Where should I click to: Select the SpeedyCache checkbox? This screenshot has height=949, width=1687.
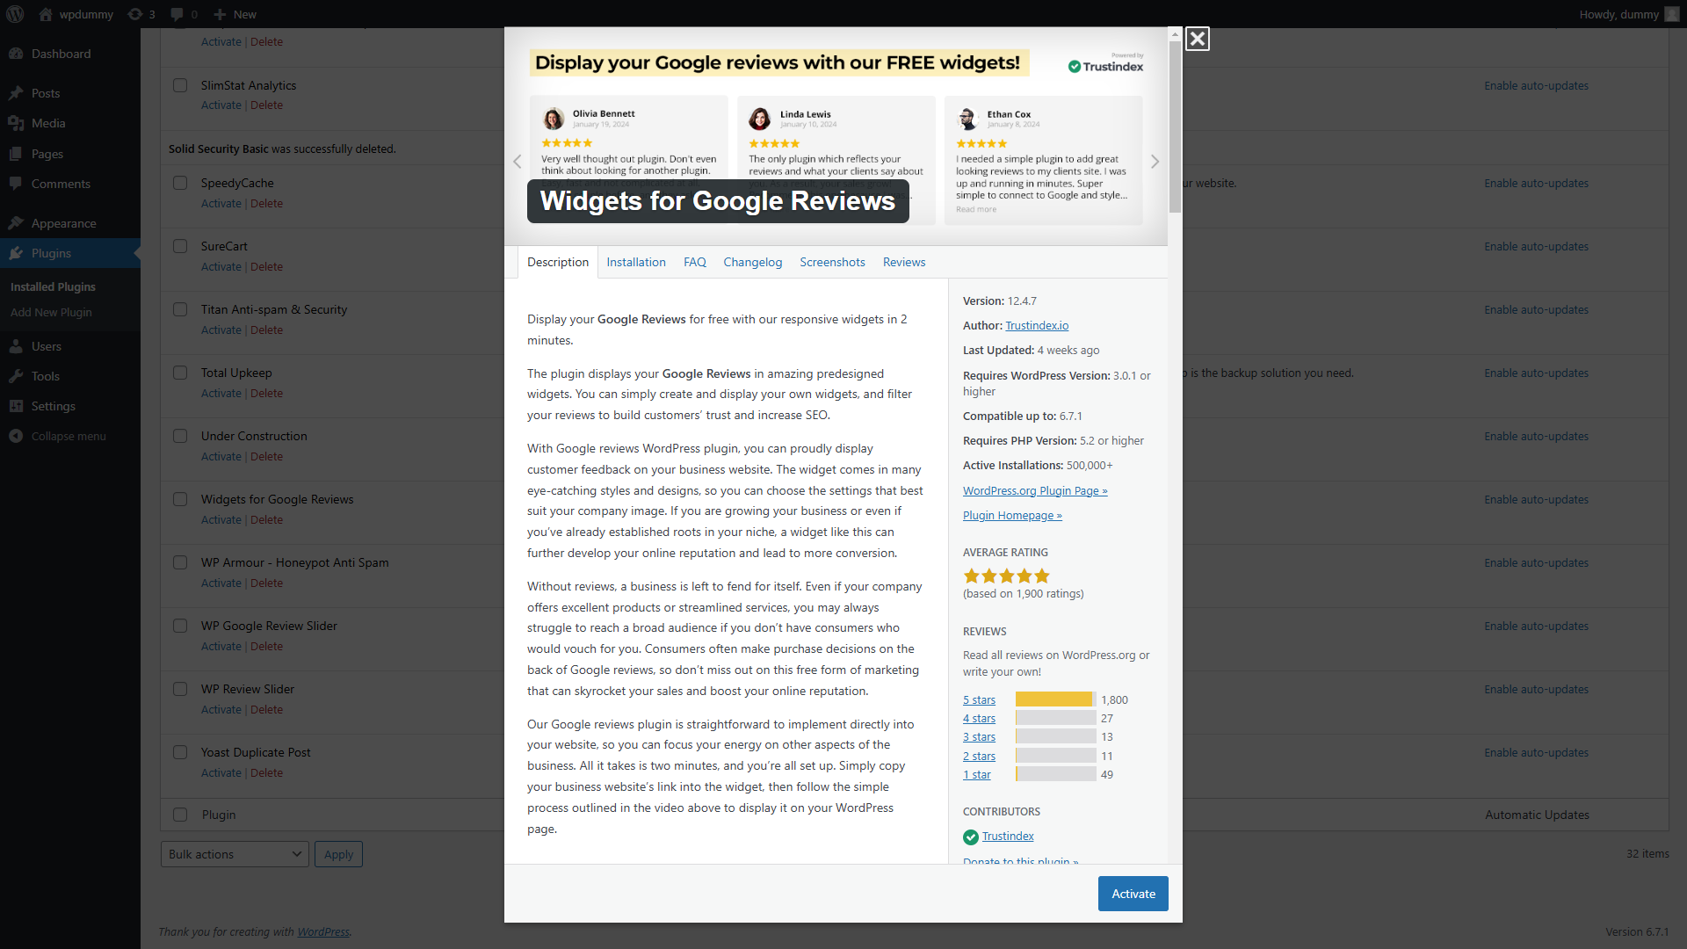tap(180, 183)
